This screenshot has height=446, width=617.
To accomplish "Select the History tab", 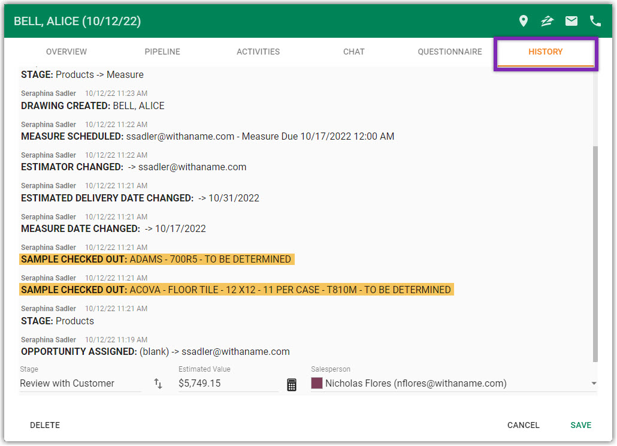I will tap(545, 52).
